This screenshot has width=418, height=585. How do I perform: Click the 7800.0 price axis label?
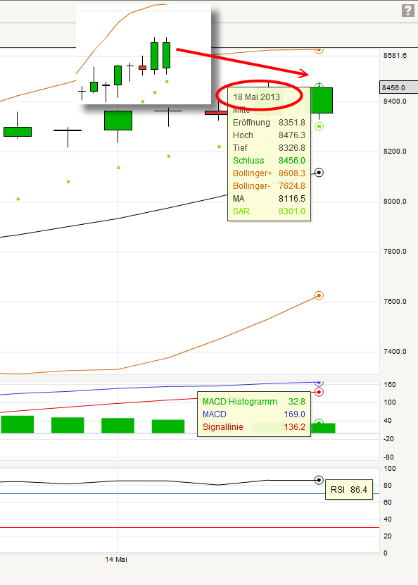point(395,251)
